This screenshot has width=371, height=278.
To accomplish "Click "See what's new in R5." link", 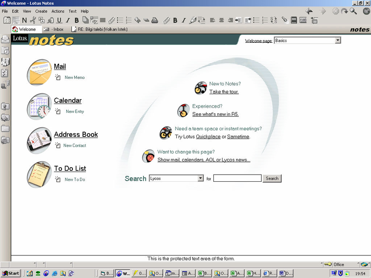I will pyautogui.click(x=215, y=114).
